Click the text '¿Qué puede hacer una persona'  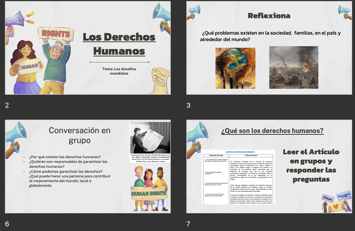tap(70, 181)
